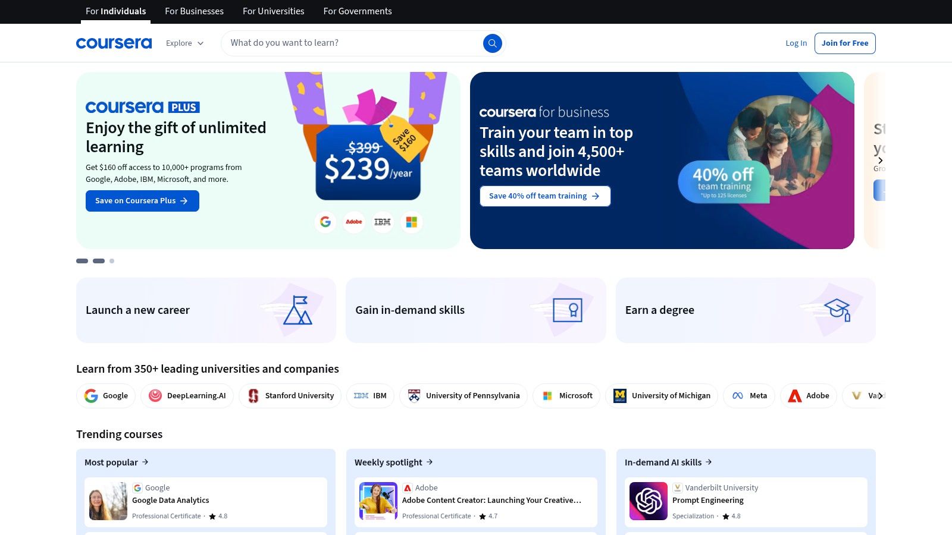Advance the carousel with the right arrow
The image size is (952, 535).
pos(880,160)
